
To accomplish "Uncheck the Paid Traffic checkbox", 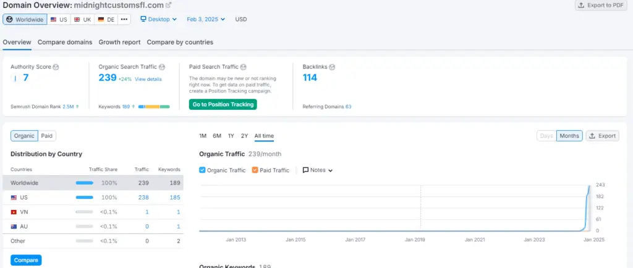I will click(x=255, y=170).
